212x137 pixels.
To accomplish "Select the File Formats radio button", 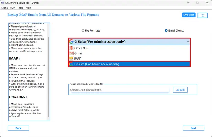I will (83, 31).
